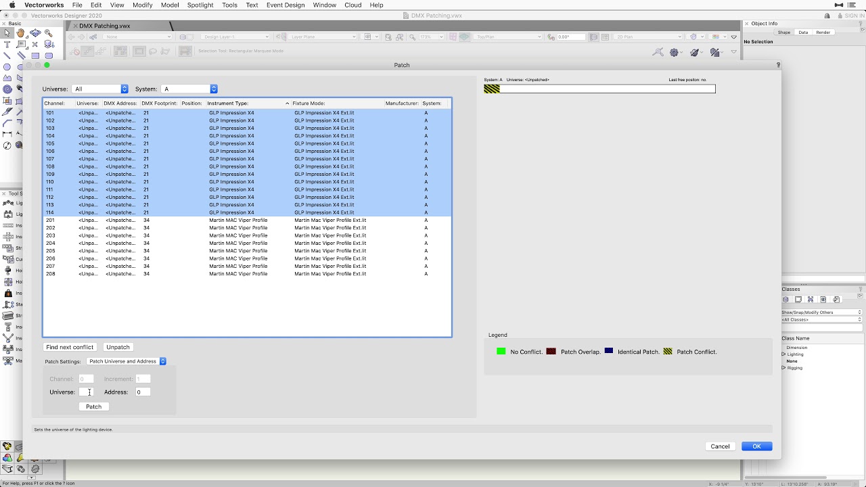The height and width of the screenshot is (487, 866).
Task: Select the Double Line tool
Action: coord(21,55)
